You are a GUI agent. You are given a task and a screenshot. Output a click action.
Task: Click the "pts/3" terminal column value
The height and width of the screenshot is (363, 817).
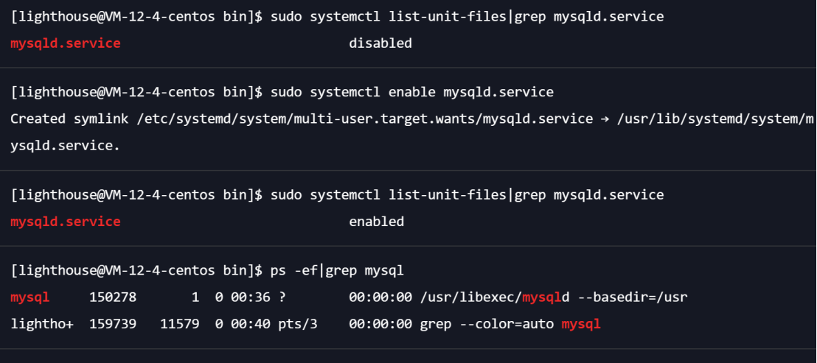[x=297, y=324]
